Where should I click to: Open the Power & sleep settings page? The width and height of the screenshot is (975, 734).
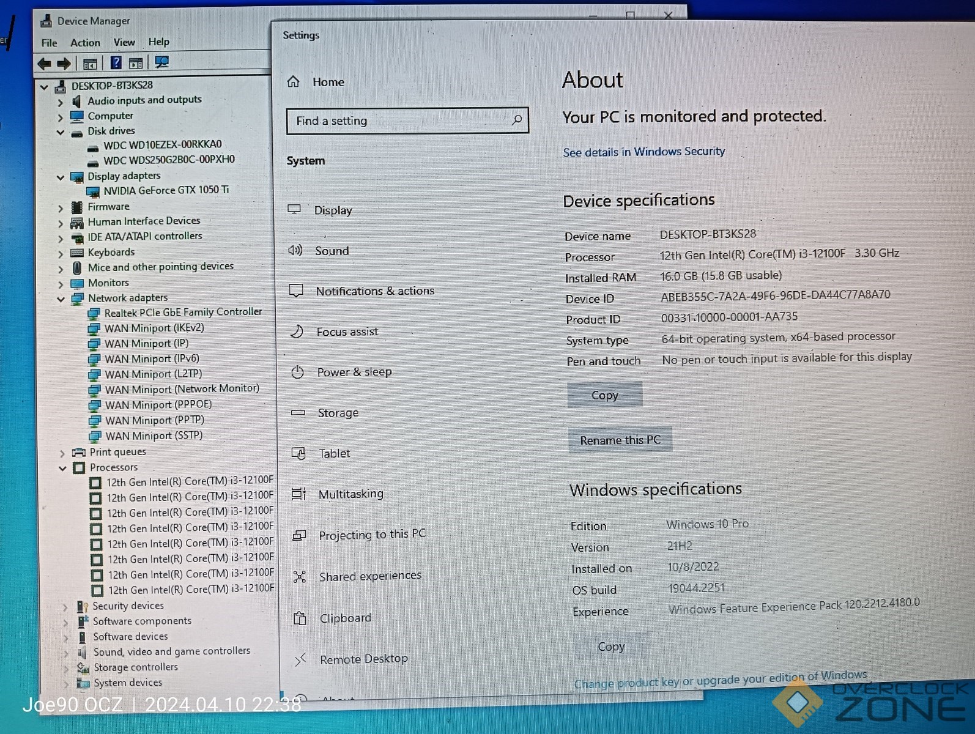[x=354, y=372]
